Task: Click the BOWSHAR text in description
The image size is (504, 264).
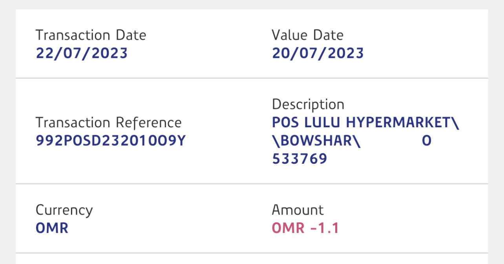Action: point(316,141)
